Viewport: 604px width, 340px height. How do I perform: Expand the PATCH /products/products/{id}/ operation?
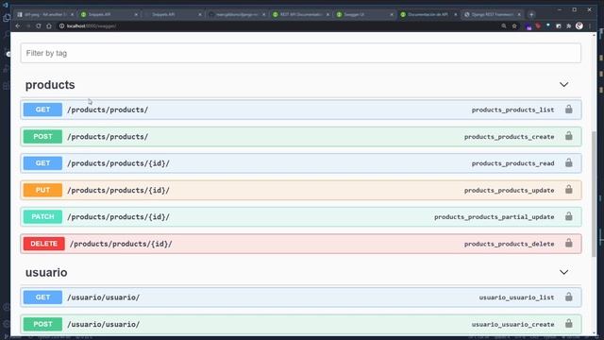click(x=301, y=216)
